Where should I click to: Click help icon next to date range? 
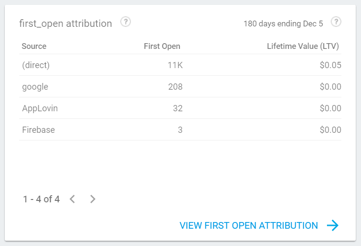click(x=336, y=22)
